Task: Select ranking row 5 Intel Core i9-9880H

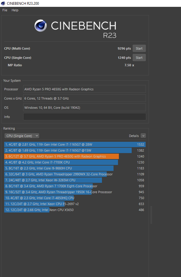Action: pos(75,168)
